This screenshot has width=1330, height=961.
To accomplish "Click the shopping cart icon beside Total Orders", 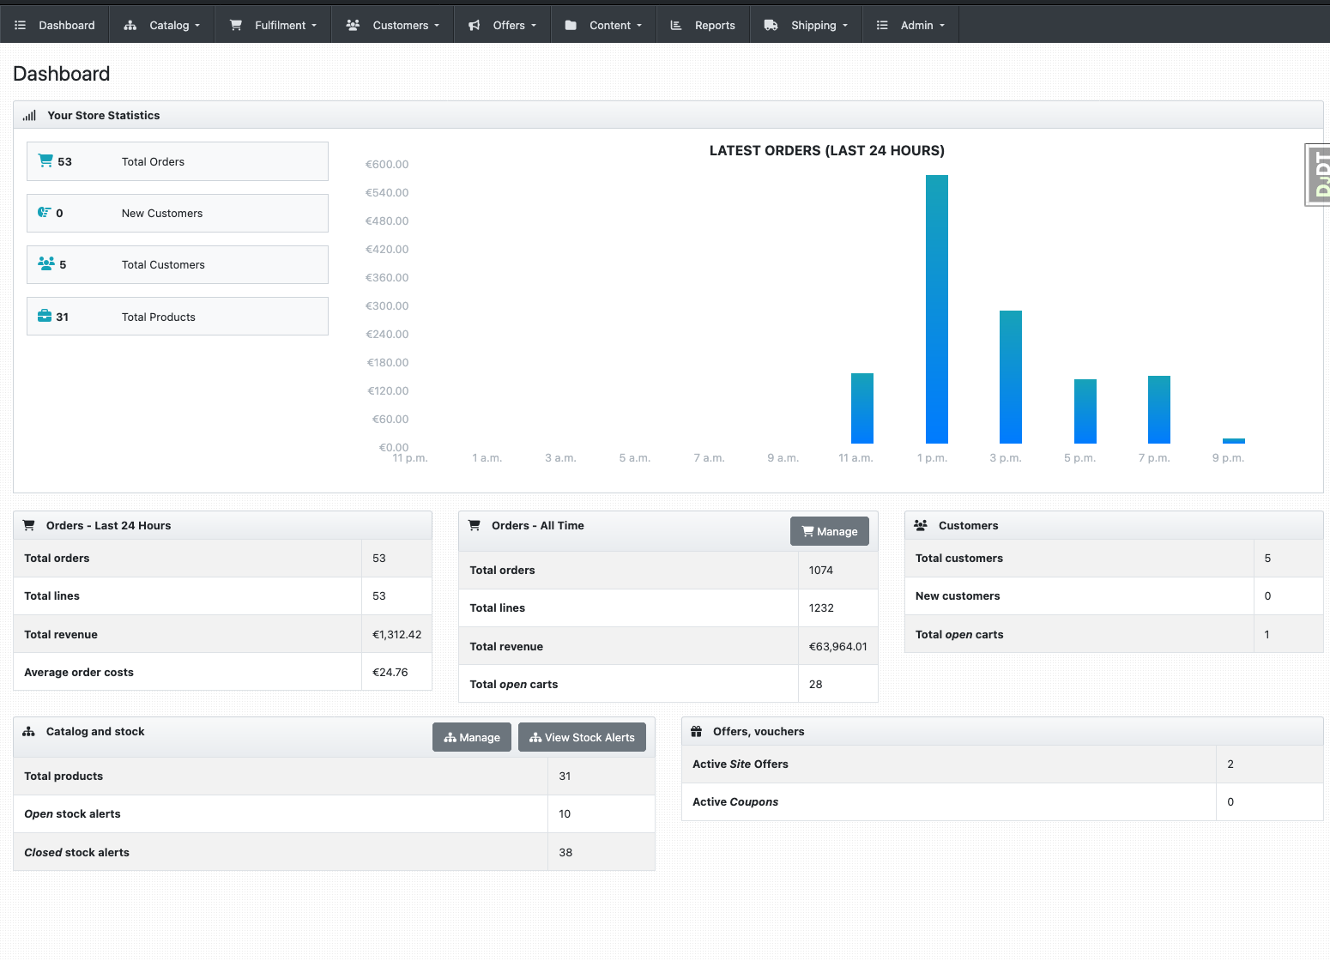I will 45,160.
